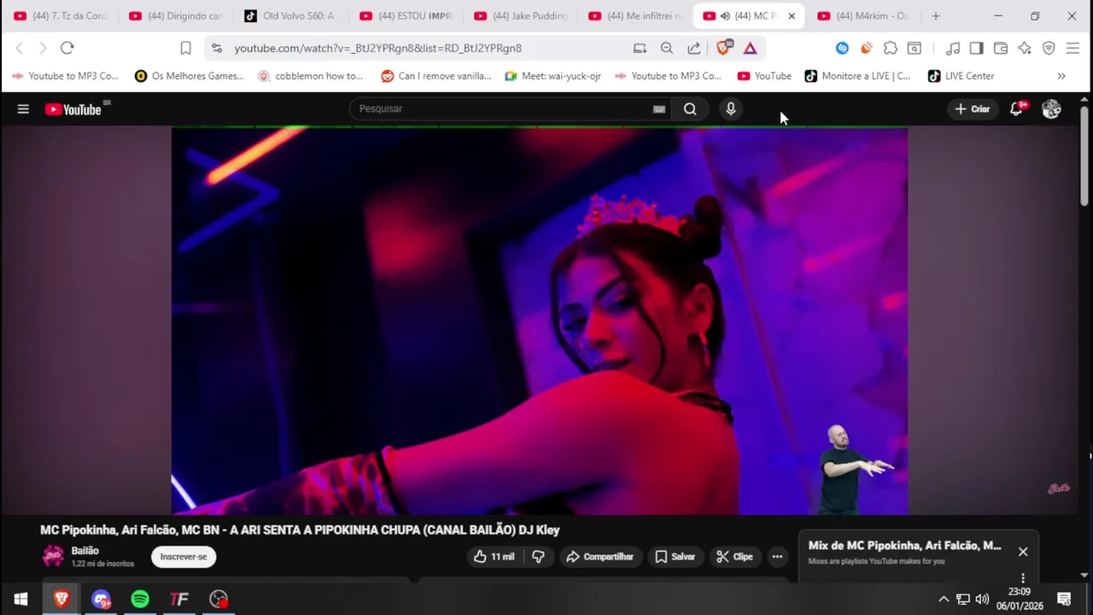Switch to Old Volvo S60 tab
Viewport: 1093px width, 615px height.
pos(289,15)
